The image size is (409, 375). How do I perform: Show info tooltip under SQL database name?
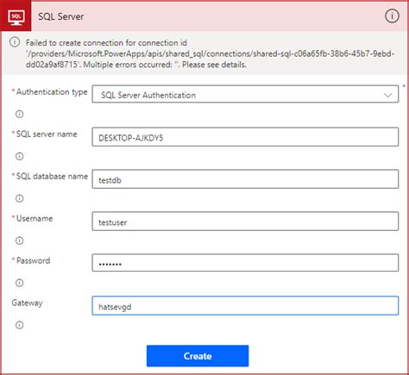click(x=19, y=198)
